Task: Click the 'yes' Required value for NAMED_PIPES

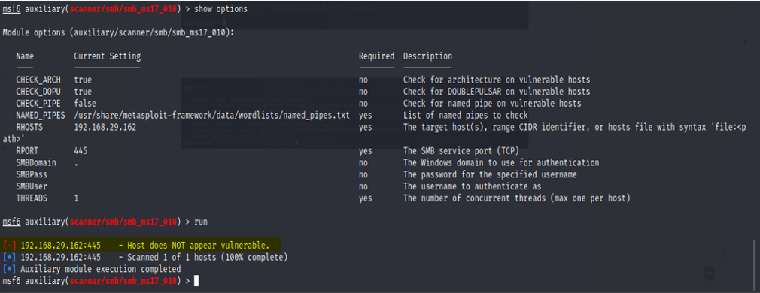Action: click(365, 115)
